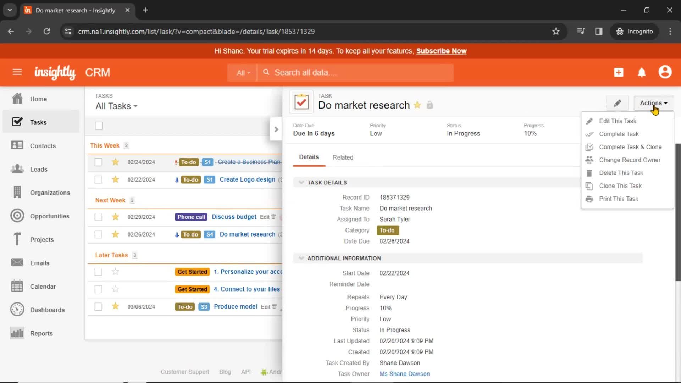Click the Subscribe Now link in banner
Viewport: 681px width, 383px height.
tap(441, 51)
